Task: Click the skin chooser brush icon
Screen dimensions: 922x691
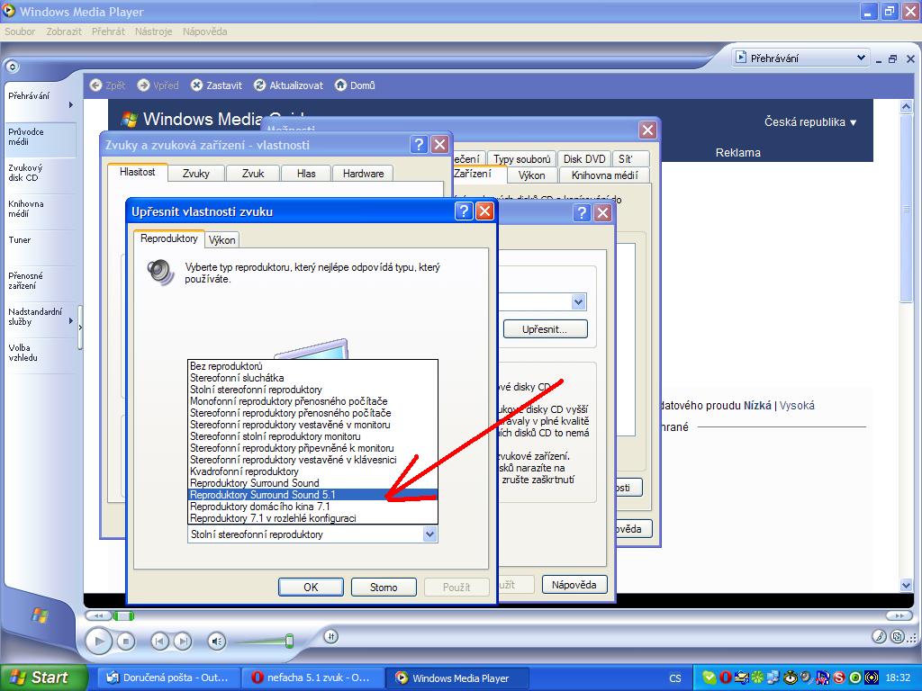Action: pyautogui.click(x=879, y=636)
